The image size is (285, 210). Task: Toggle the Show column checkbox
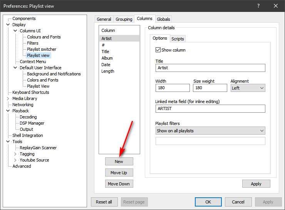pos(158,50)
